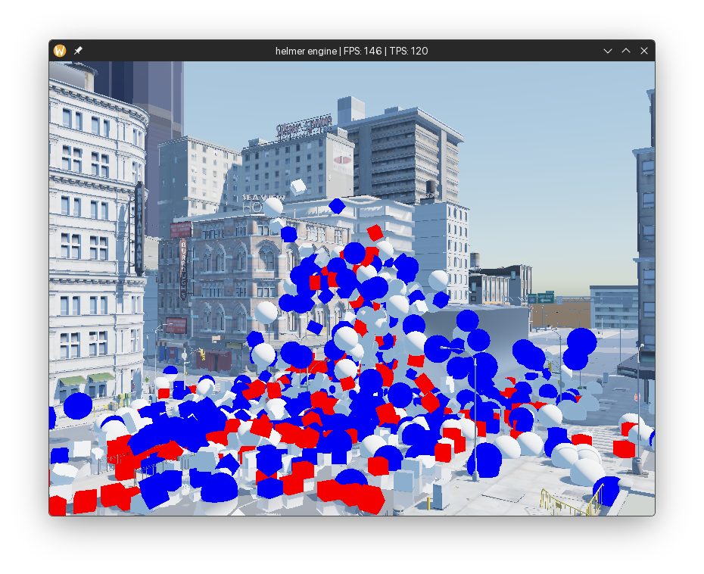Close the helmer engine window

tap(644, 51)
